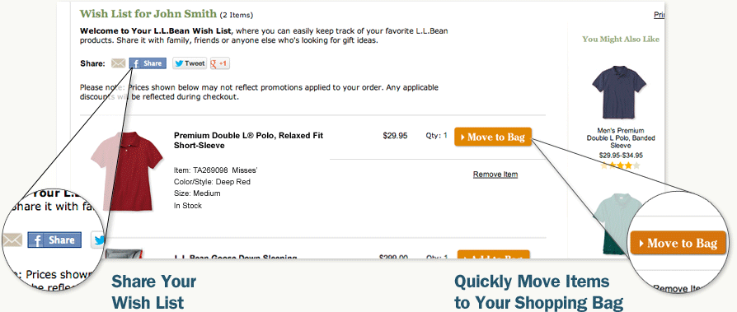
Task: Click the magnified Move to Bag button
Action: point(678,243)
